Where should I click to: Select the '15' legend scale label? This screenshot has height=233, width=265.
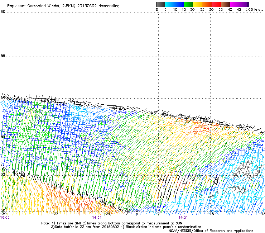[184, 10]
